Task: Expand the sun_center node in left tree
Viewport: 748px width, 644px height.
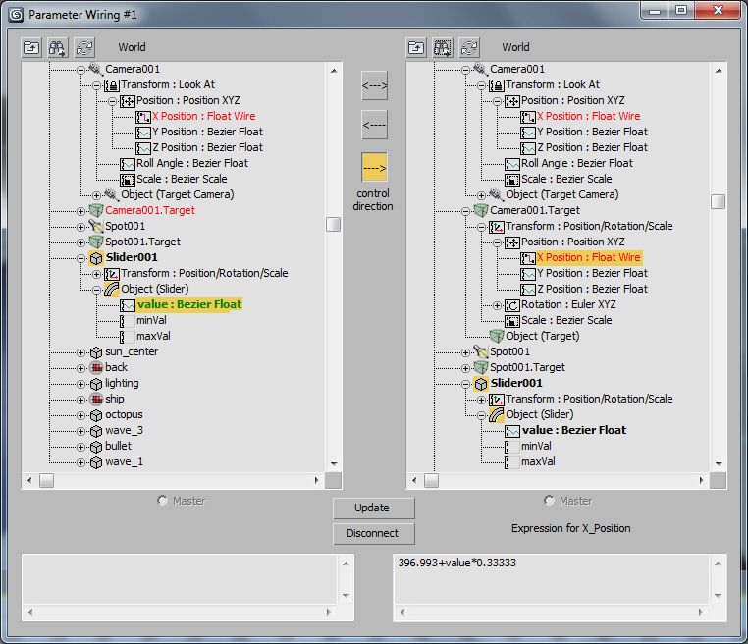Action: [81, 352]
